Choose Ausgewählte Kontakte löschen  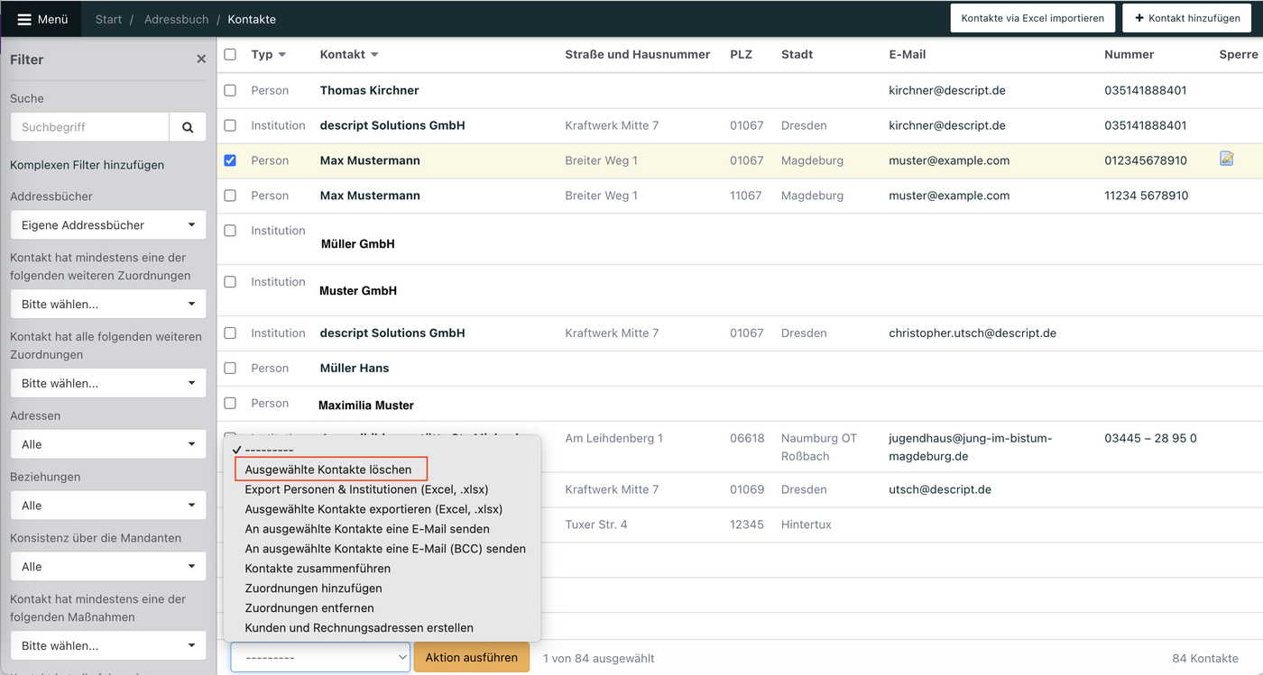click(328, 470)
